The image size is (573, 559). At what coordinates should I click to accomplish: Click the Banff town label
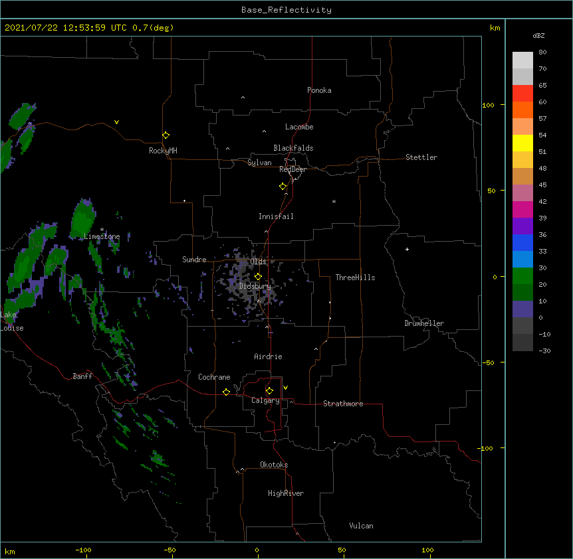82,376
